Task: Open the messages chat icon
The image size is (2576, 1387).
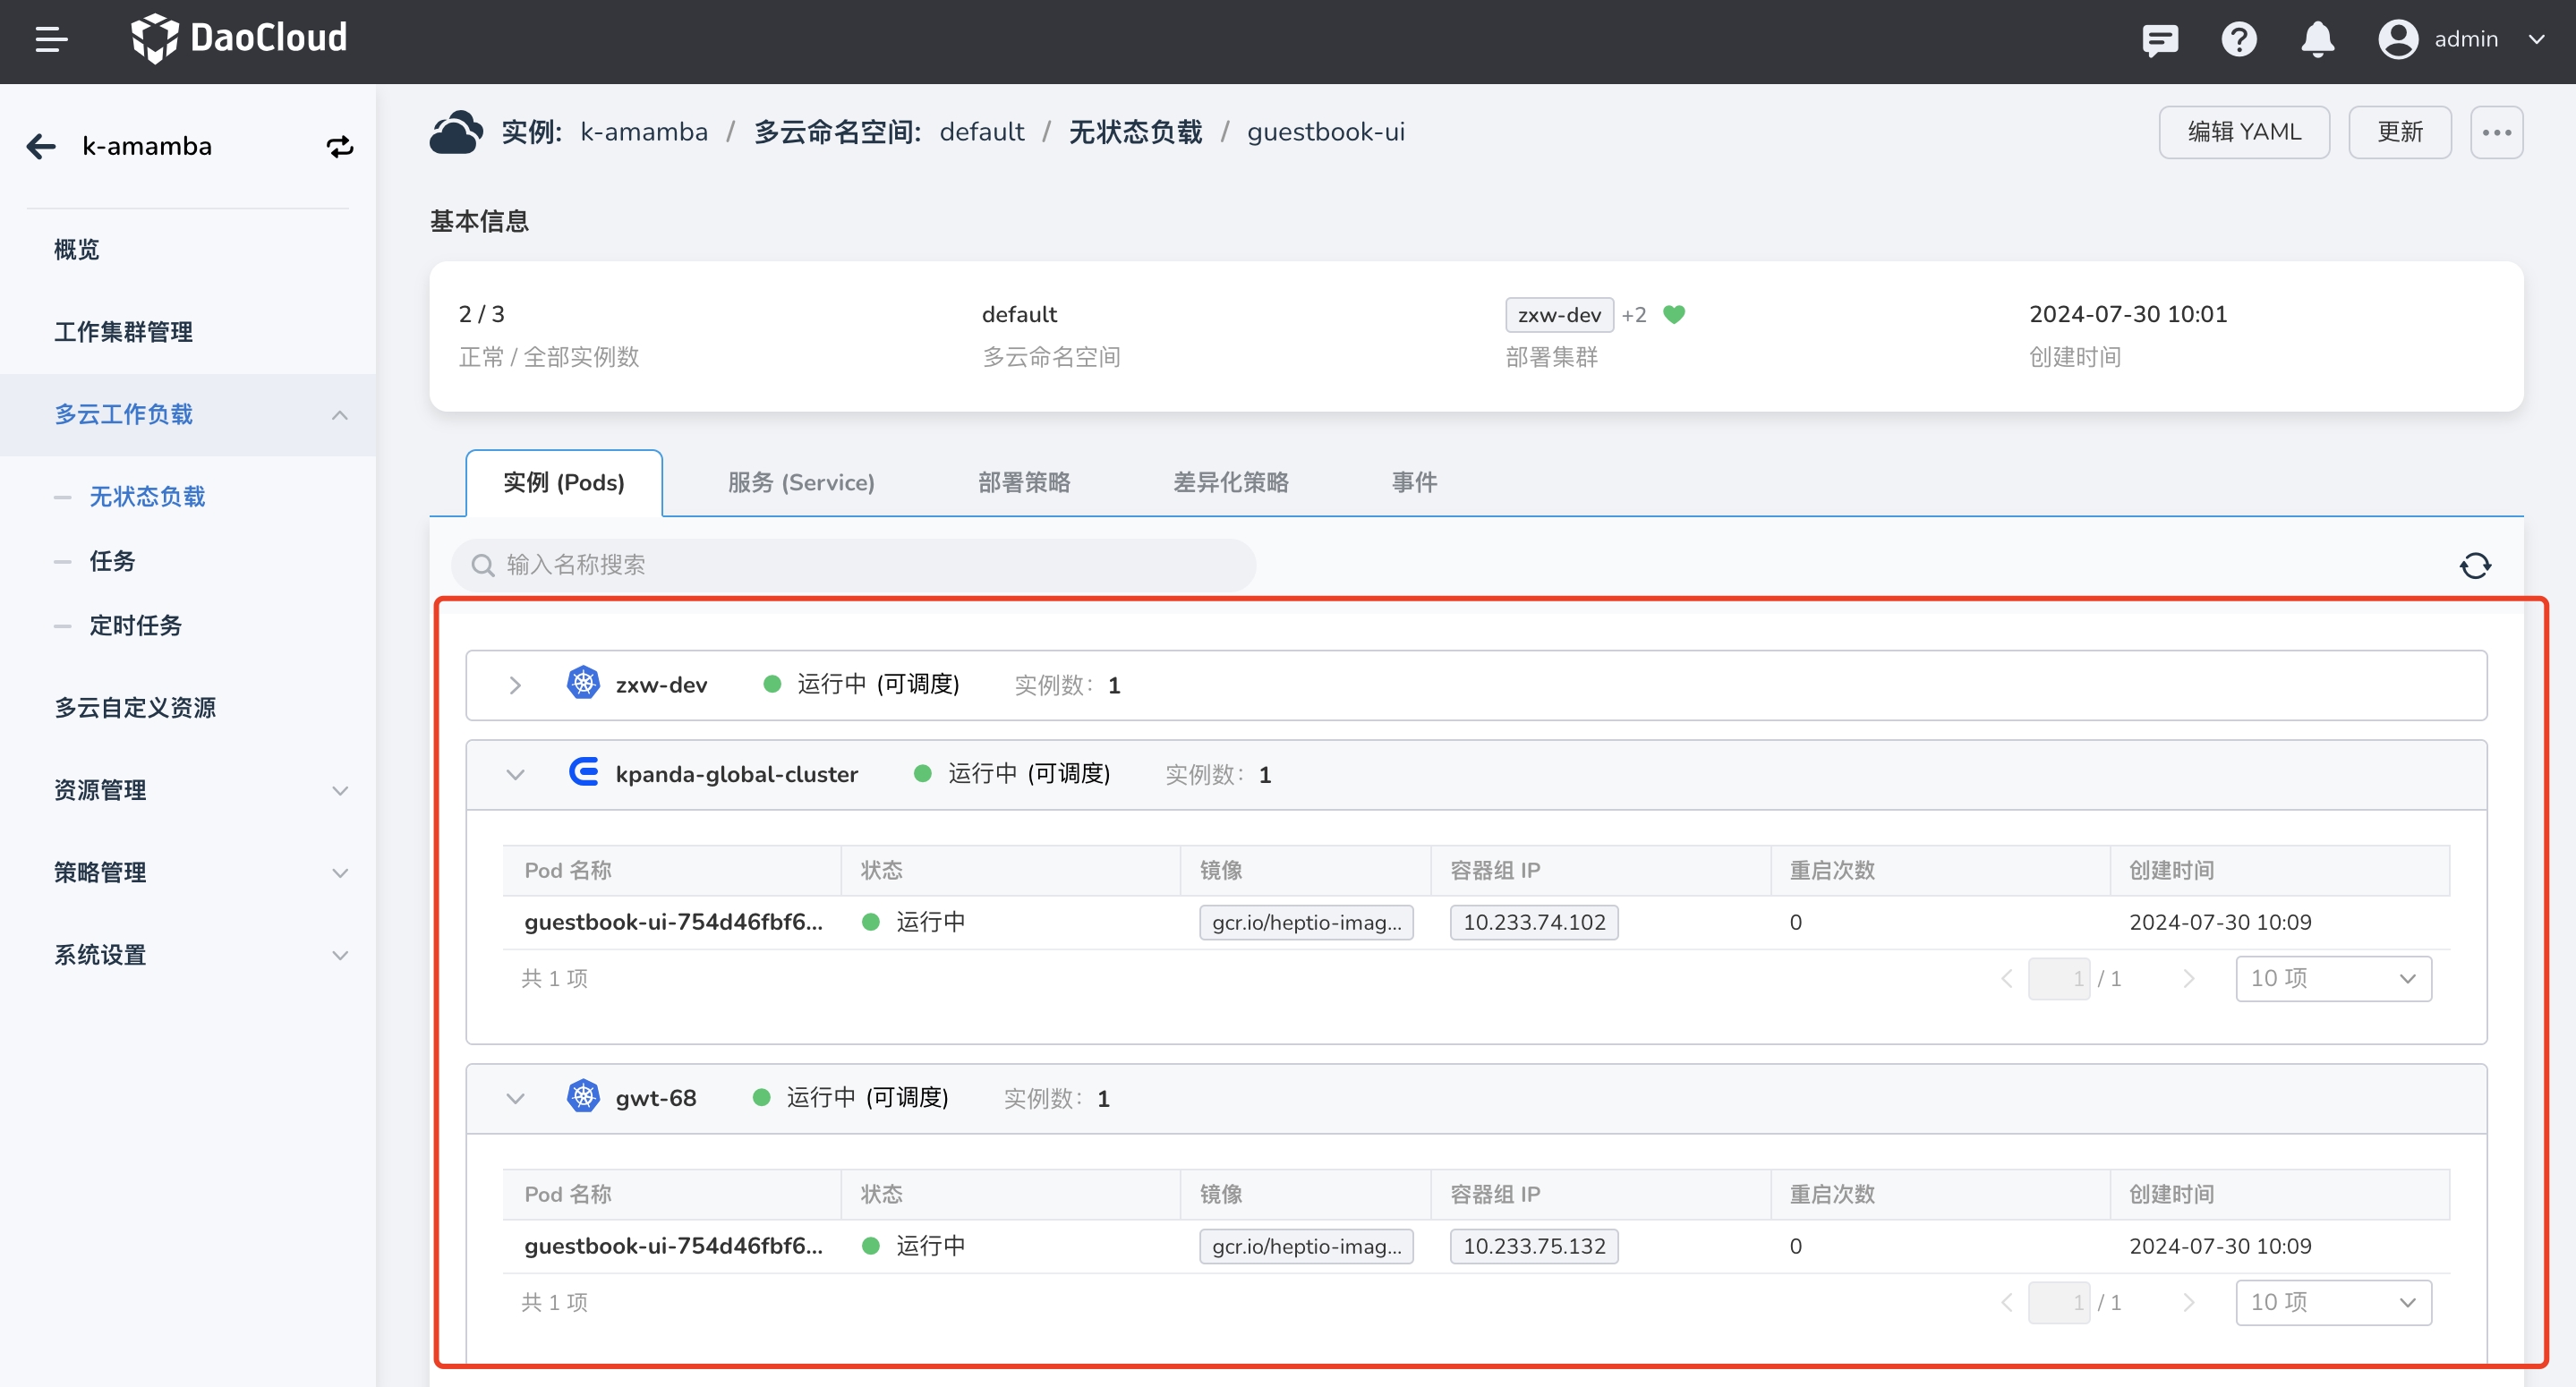Action: (x=2160, y=40)
